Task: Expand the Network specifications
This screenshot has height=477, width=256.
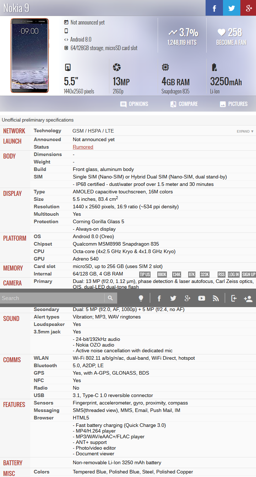Action: [245, 132]
